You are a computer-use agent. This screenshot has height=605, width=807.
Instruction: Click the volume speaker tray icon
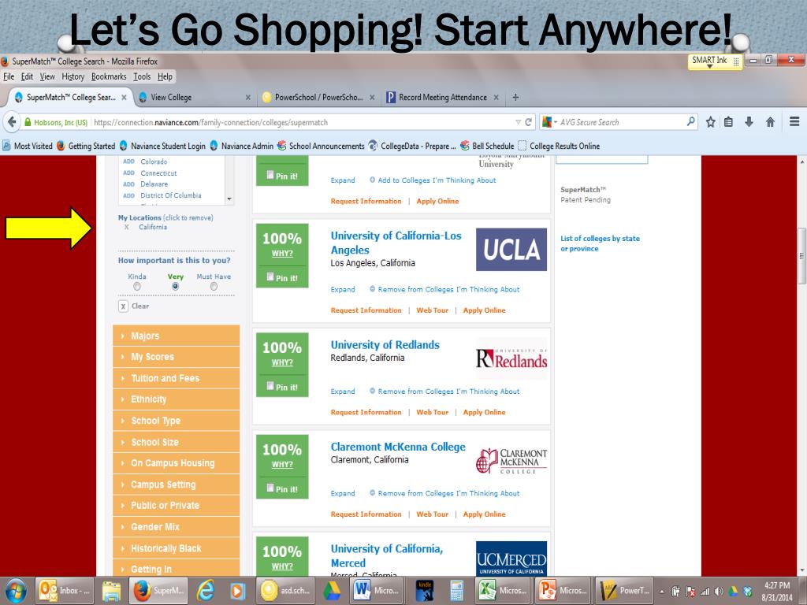click(x=719, y=591)
